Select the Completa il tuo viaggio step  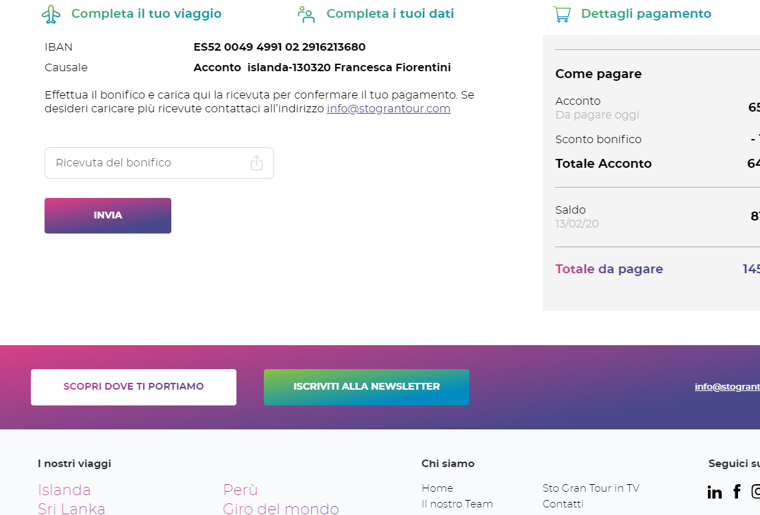[147, 14]
